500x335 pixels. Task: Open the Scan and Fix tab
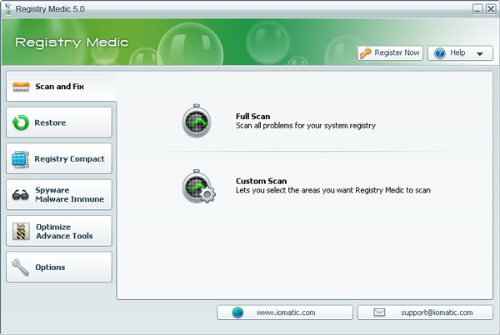(x=61, y=87)
